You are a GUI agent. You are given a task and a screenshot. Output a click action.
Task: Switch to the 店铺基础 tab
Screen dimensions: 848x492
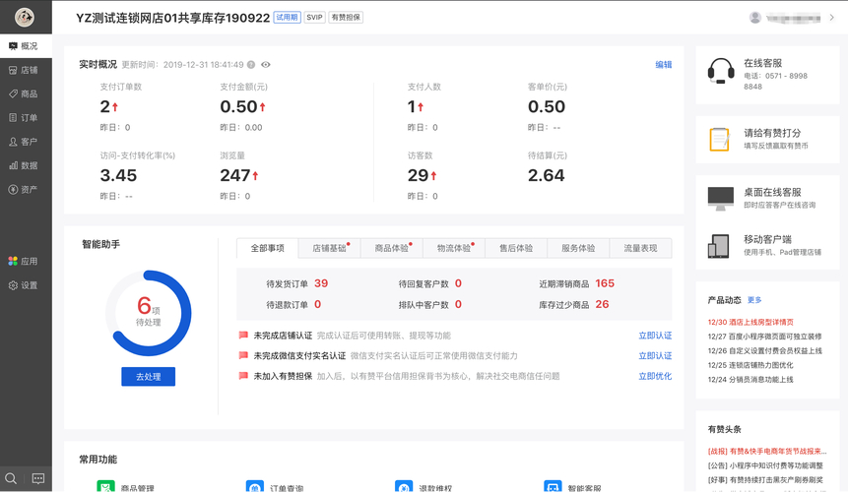[330, 249]
